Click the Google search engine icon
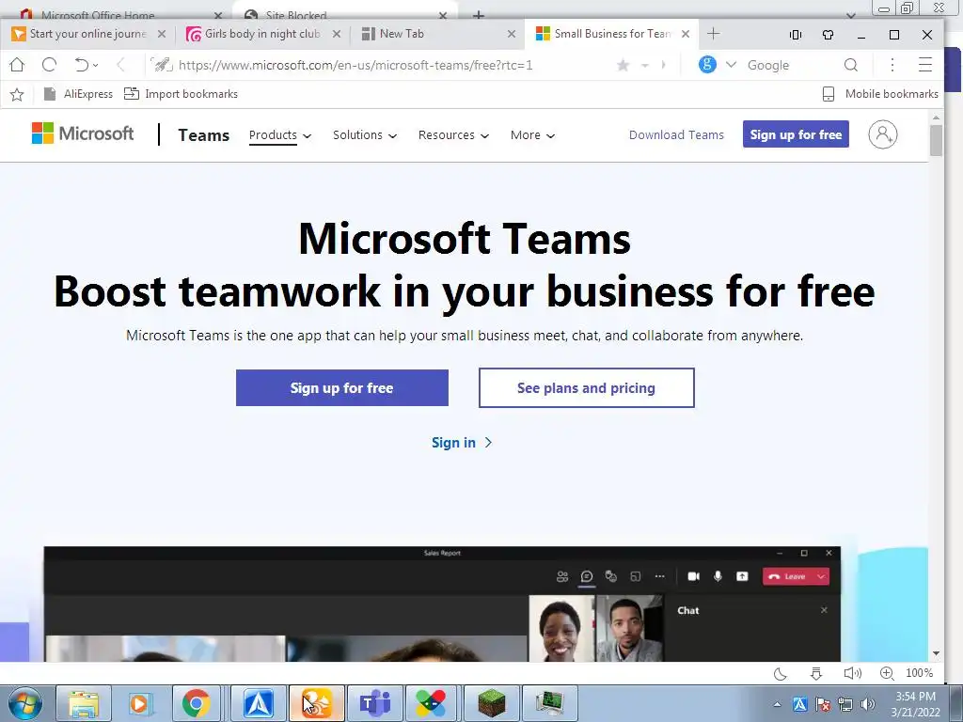 tap(707, 65)
